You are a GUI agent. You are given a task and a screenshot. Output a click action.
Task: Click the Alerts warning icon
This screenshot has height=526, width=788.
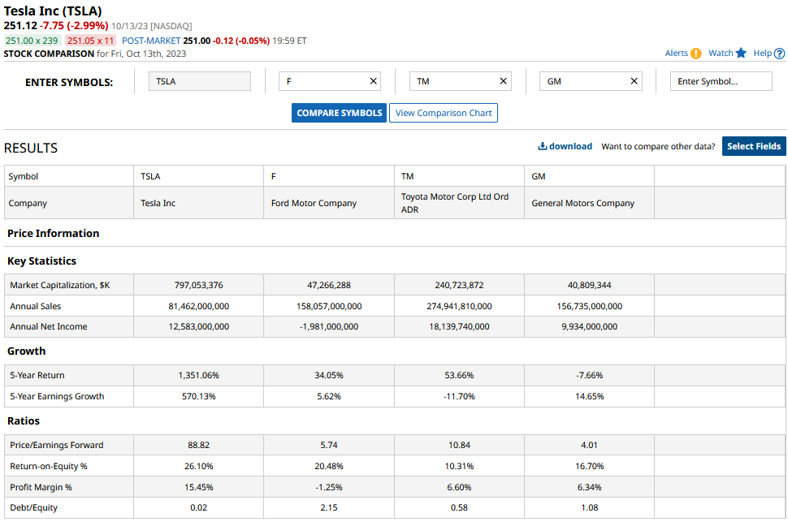click(696, 54)
